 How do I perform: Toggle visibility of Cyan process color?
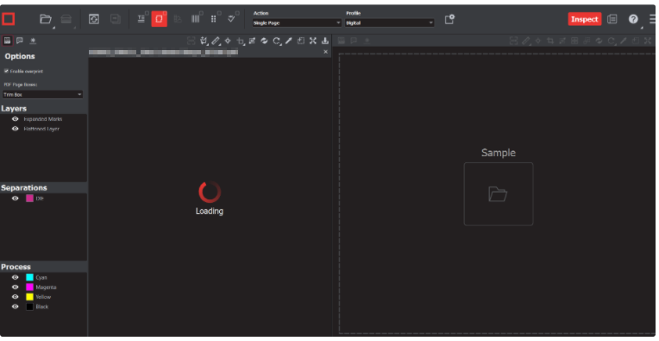[x=16, y=277]
